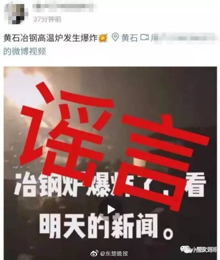Click the Weibo logo watermark

(x=94, y=254)
